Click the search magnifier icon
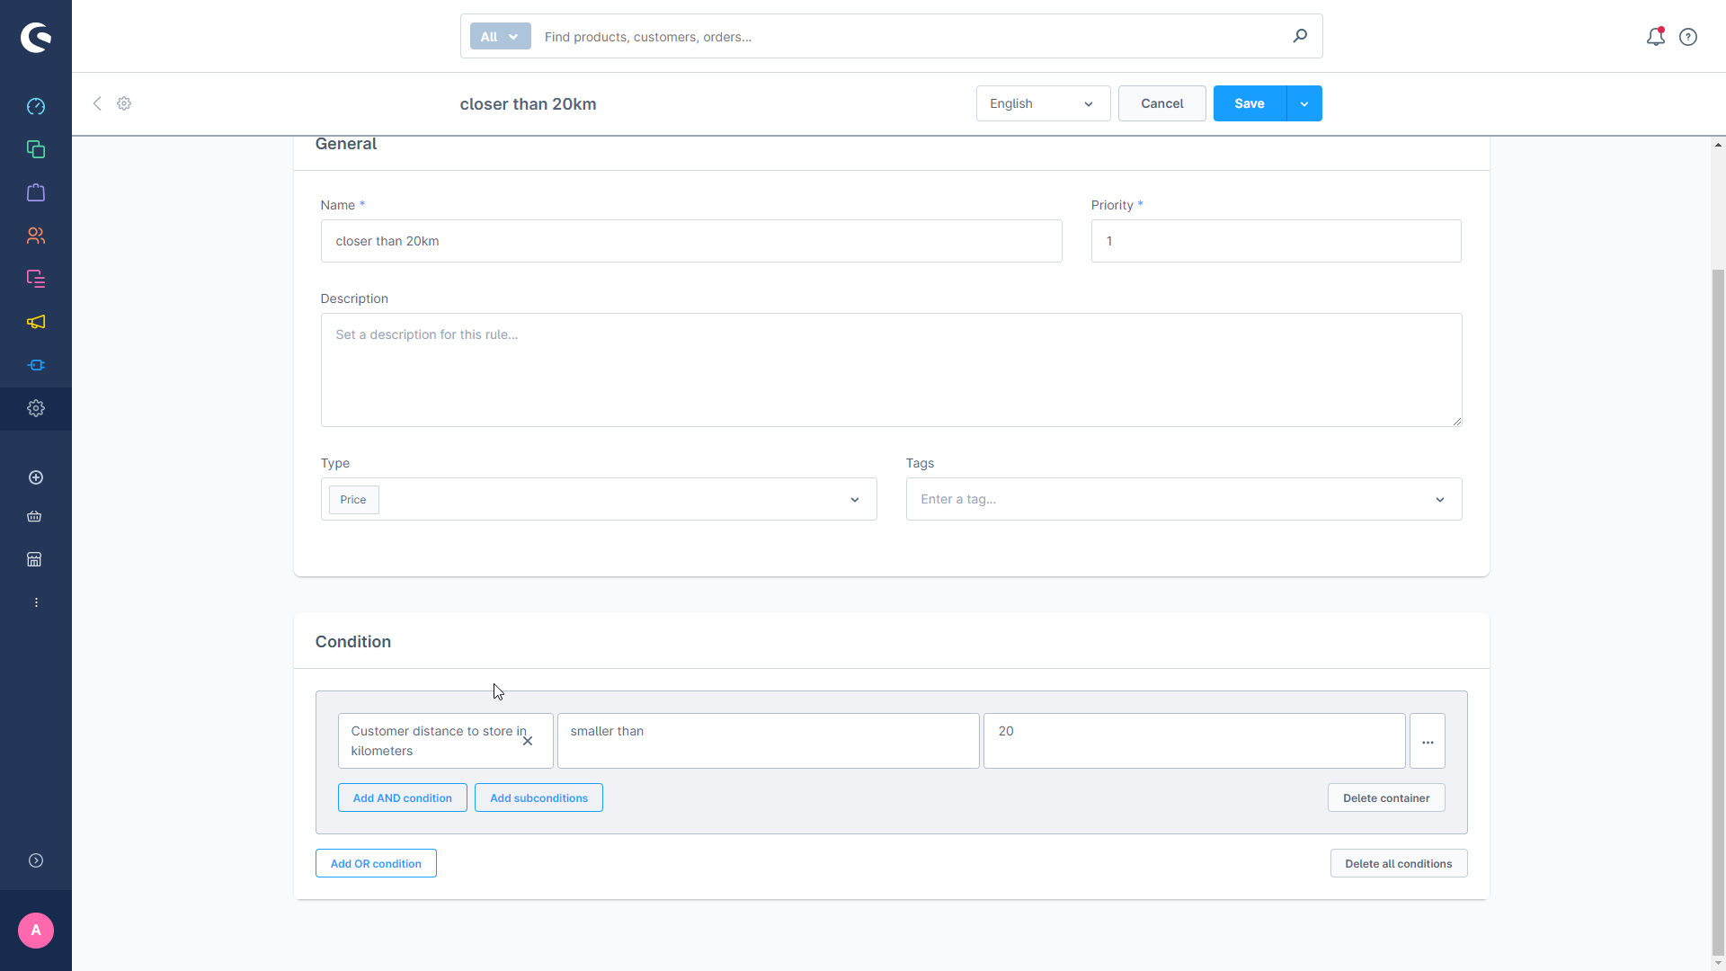Image resolution: width=1726 pixels, height=971 pixels. click(1300, 36)
